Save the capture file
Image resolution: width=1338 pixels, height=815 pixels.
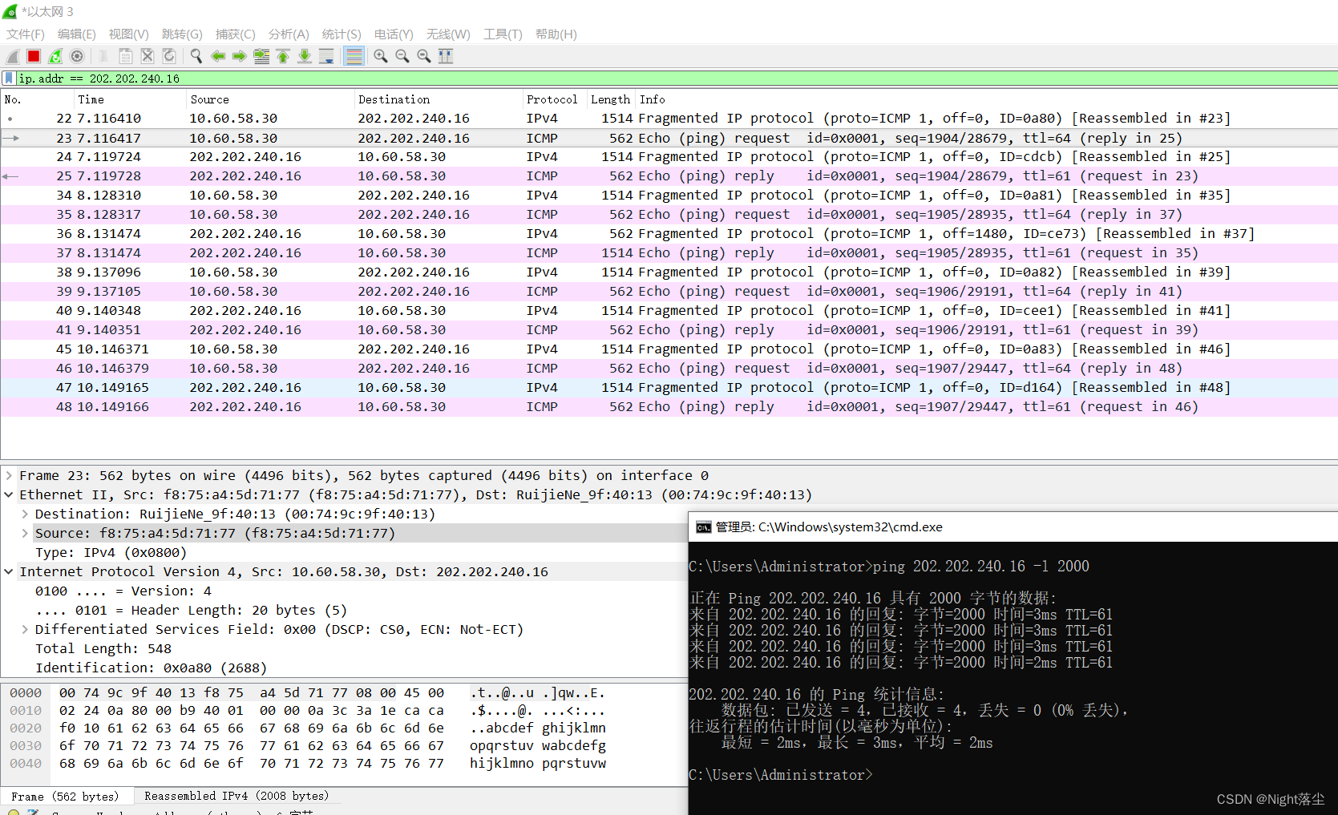pos(126,56)
